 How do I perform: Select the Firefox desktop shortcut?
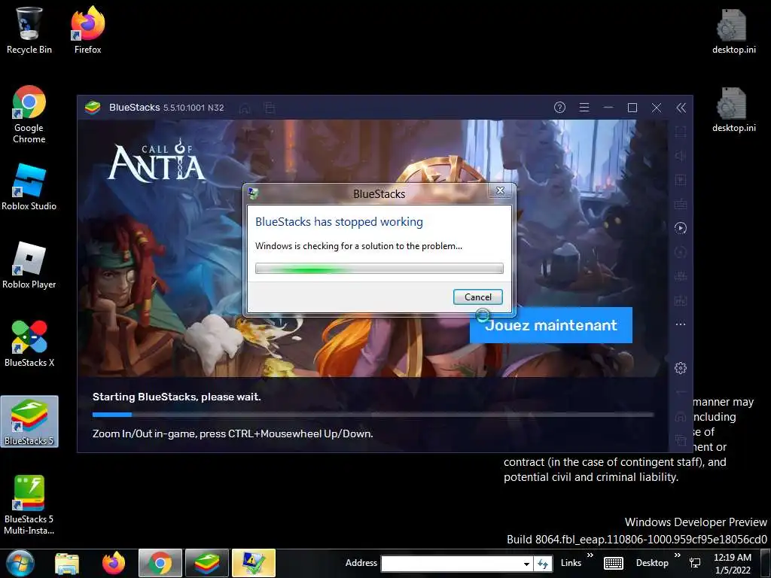(x=87, y=30)
